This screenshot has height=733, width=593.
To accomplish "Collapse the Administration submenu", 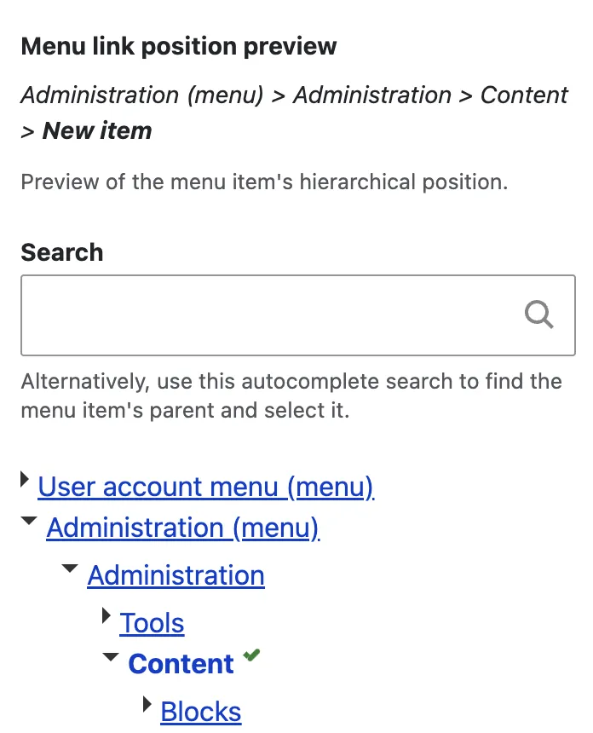I will (69, 568).
